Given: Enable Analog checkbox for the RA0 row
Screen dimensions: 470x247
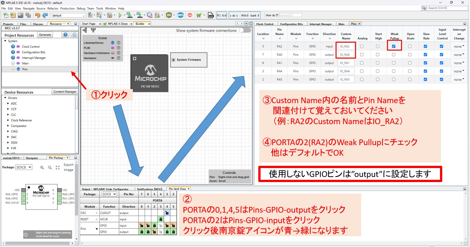Looking at the screenshot, I should click(x=361, y=55).
